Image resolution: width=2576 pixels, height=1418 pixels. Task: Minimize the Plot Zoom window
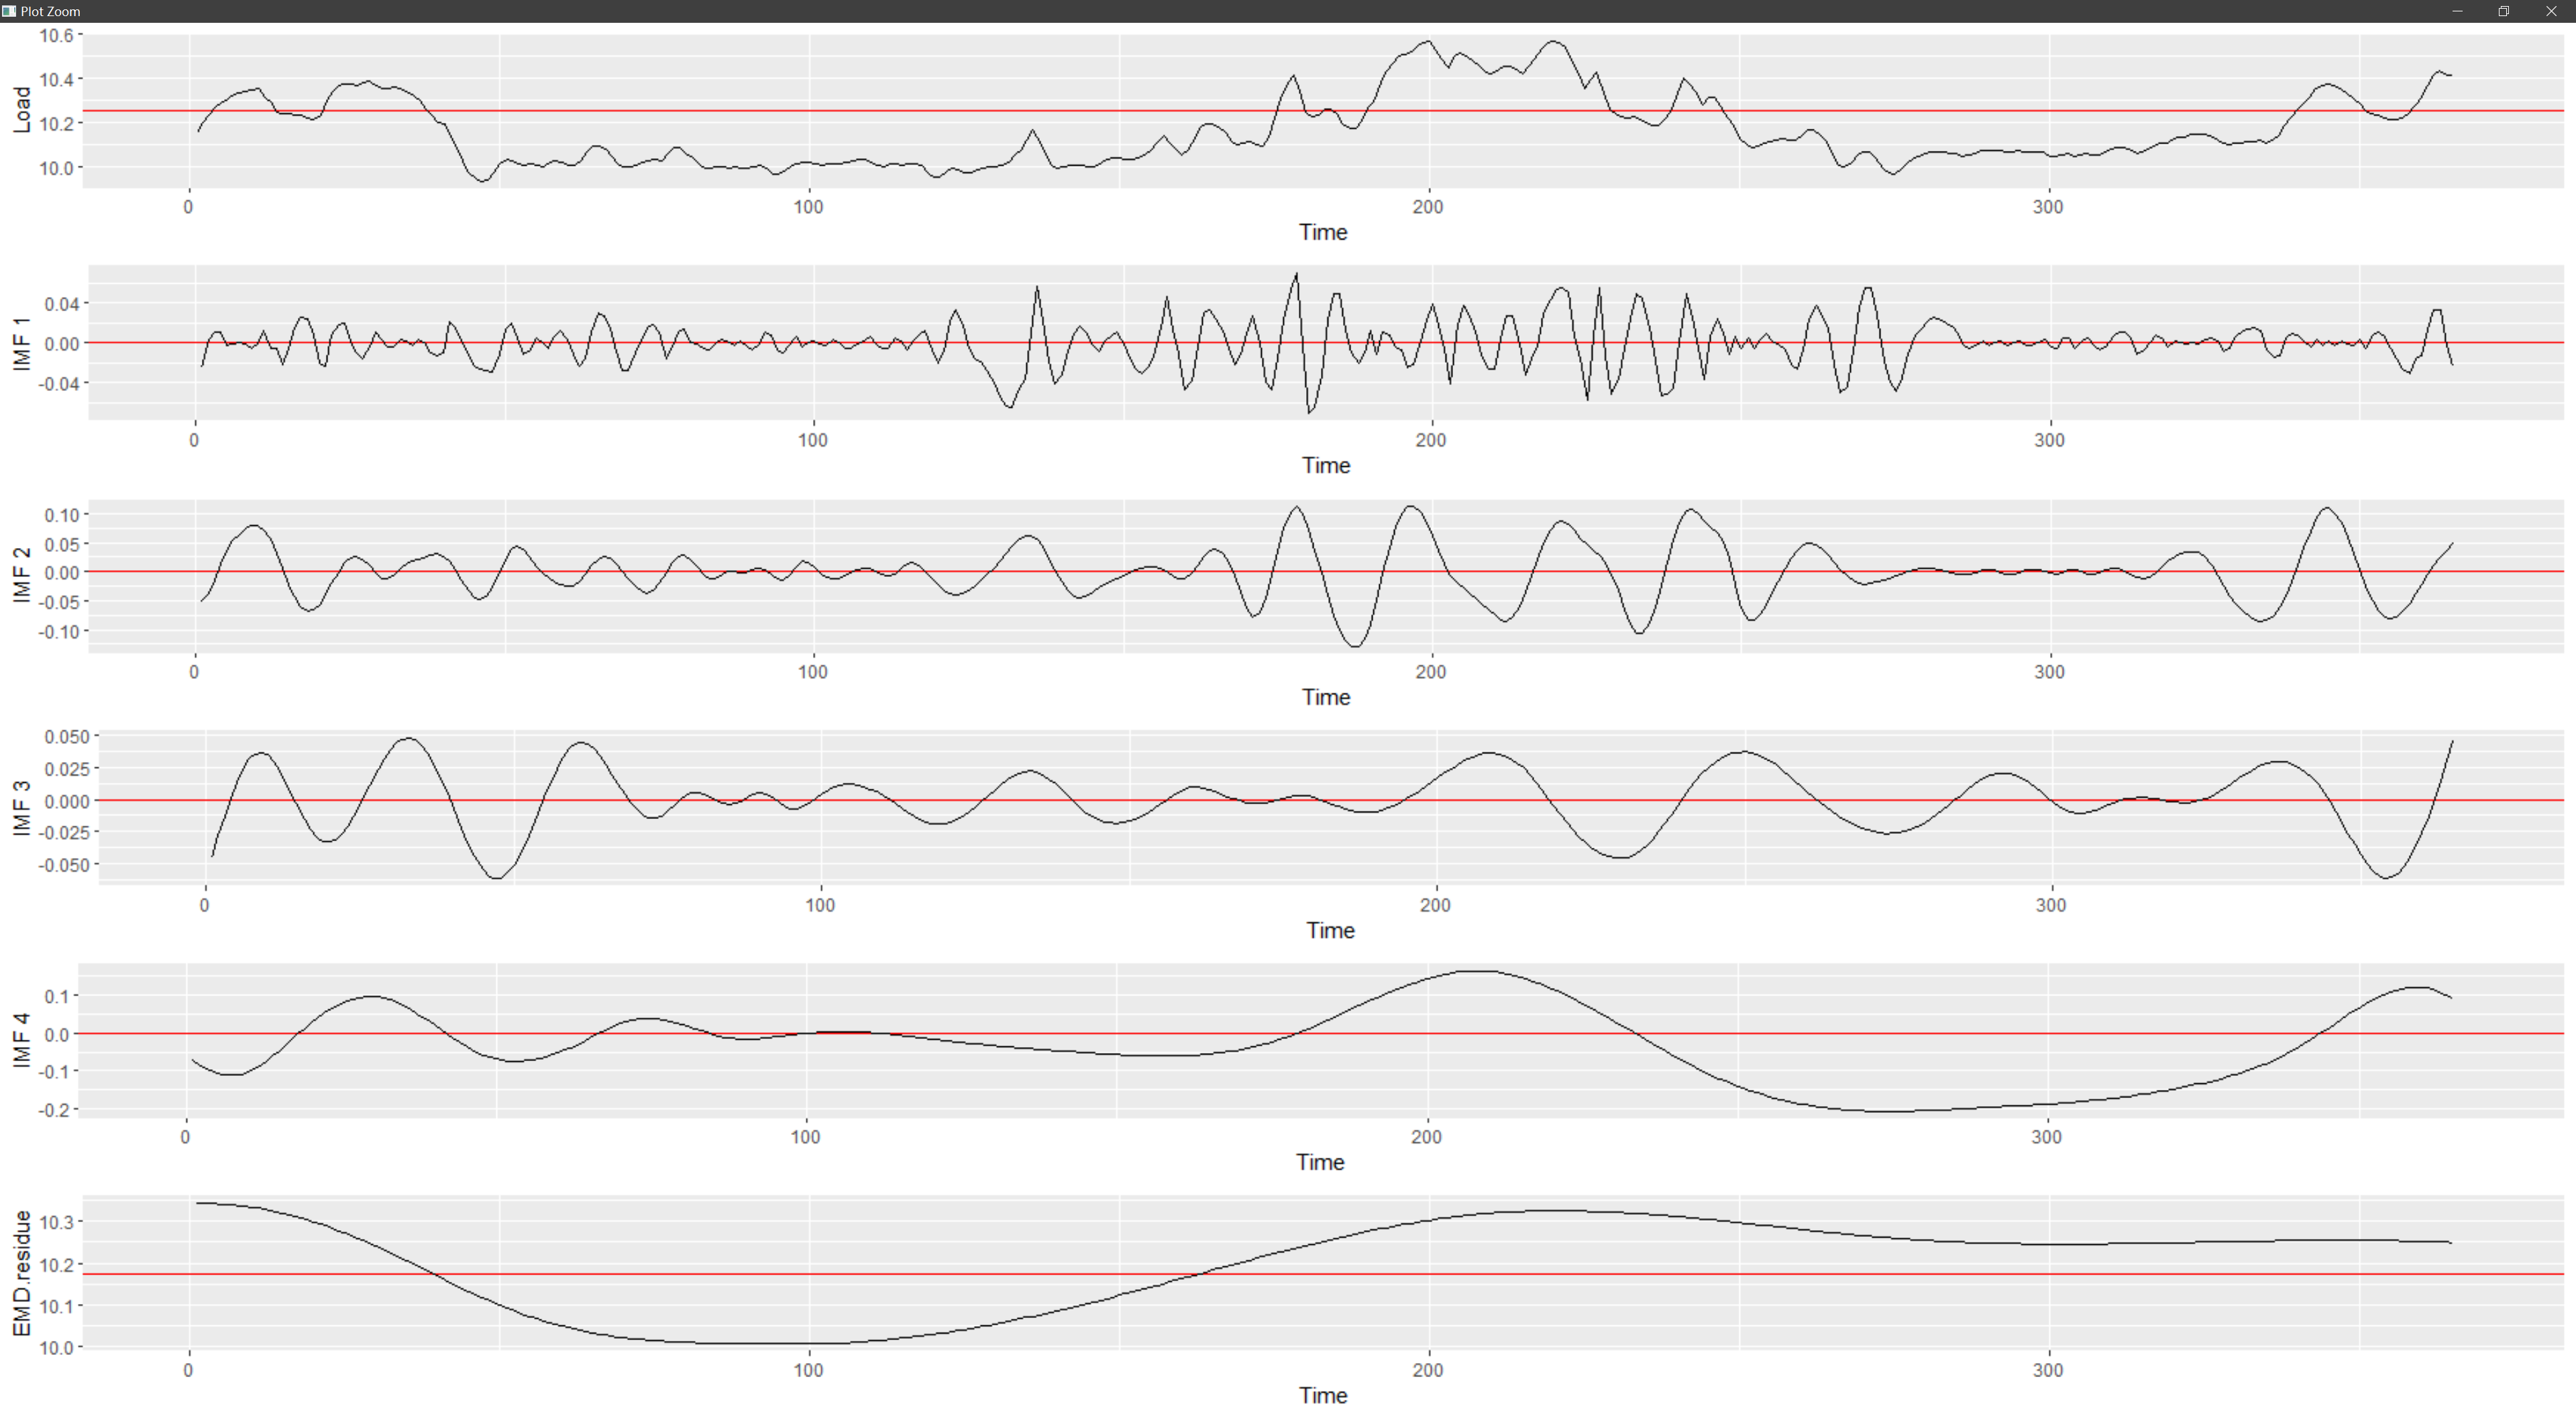[2457, 11]
